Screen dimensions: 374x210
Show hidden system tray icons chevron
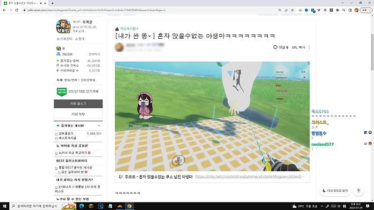322,206
